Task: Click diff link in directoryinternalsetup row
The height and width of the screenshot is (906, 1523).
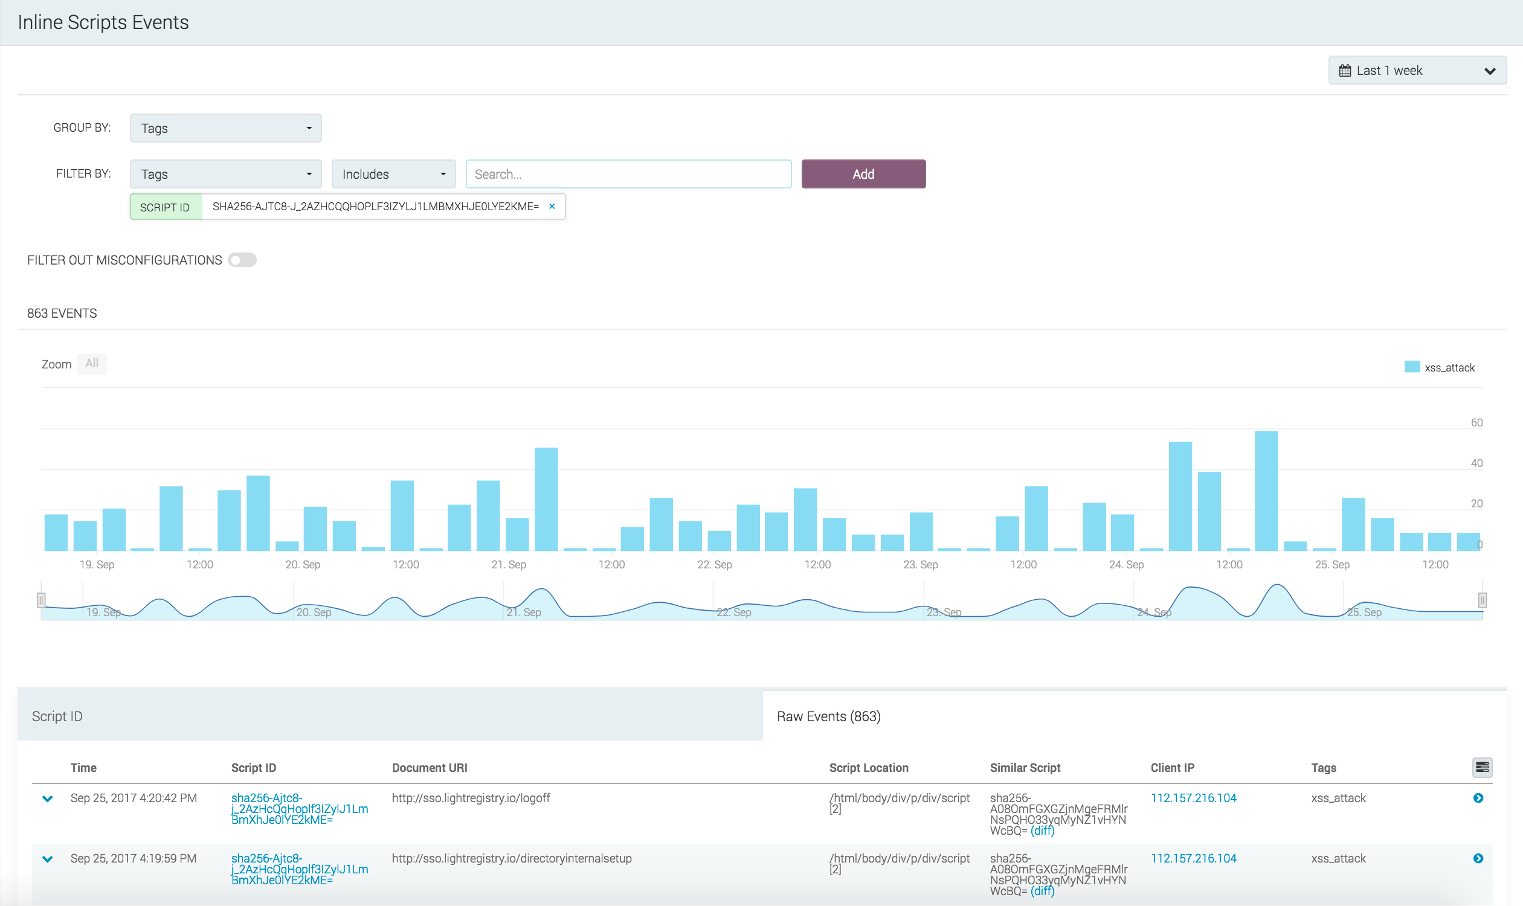Action: click(x=1042, y=891)
